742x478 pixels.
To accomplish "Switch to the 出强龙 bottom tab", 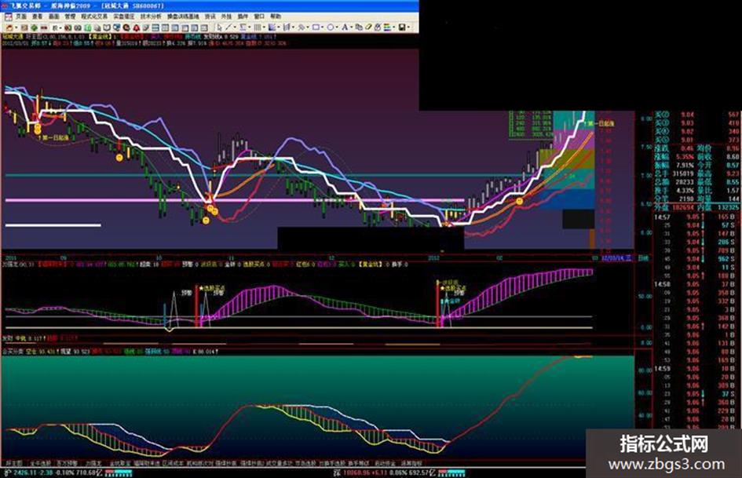I will pos(94,463).
